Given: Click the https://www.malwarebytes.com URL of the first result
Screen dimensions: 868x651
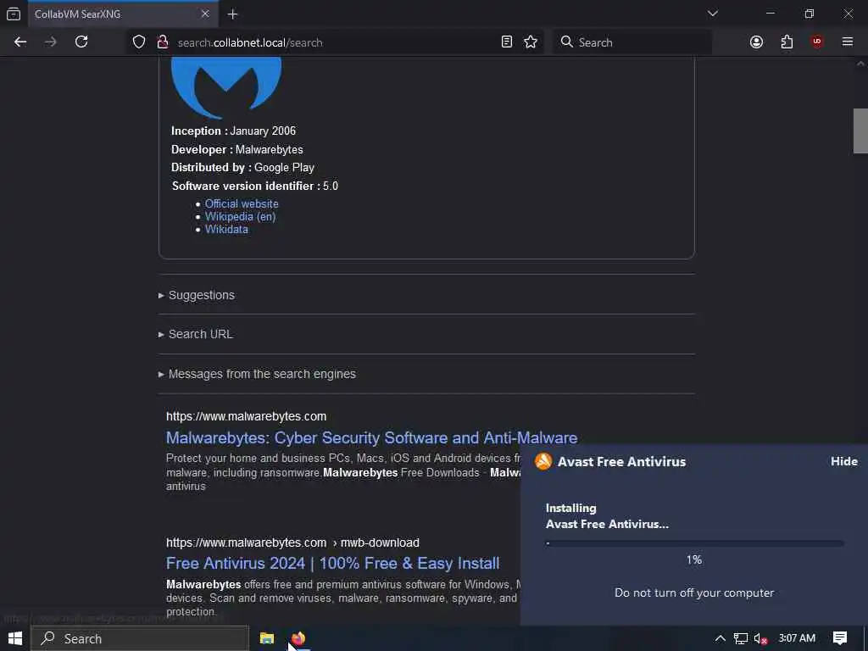Looking at the screenshot, I should tap(247, 416).
